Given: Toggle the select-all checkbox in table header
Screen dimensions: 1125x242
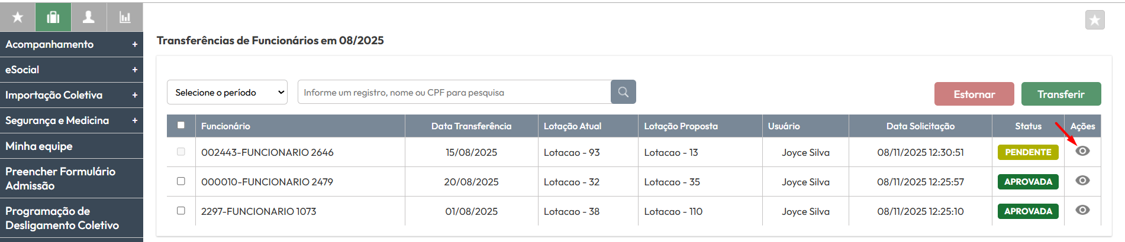Looking at the screenshot, I should click(181, 125).
